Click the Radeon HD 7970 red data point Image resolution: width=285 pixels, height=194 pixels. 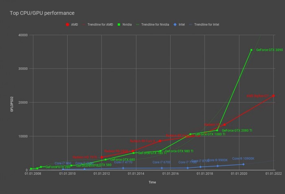pyautogui.click(x=102, y=157)
